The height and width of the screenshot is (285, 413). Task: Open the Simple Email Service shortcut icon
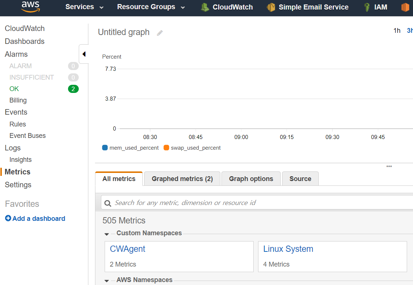[271, 7]
